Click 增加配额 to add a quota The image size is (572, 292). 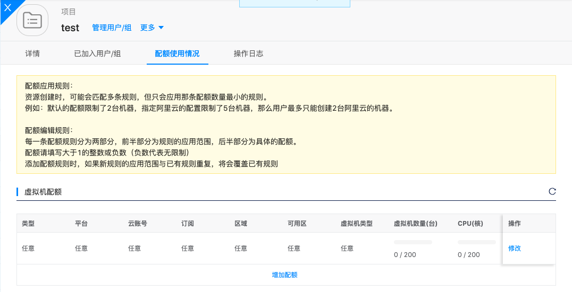284,275
